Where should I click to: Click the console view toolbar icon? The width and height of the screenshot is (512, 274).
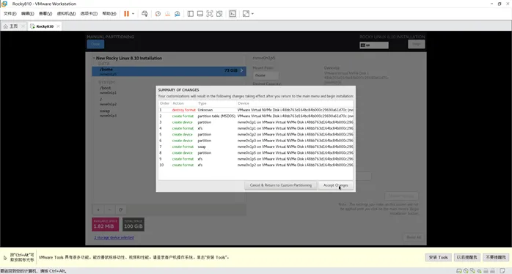click(x=233, y=14)
